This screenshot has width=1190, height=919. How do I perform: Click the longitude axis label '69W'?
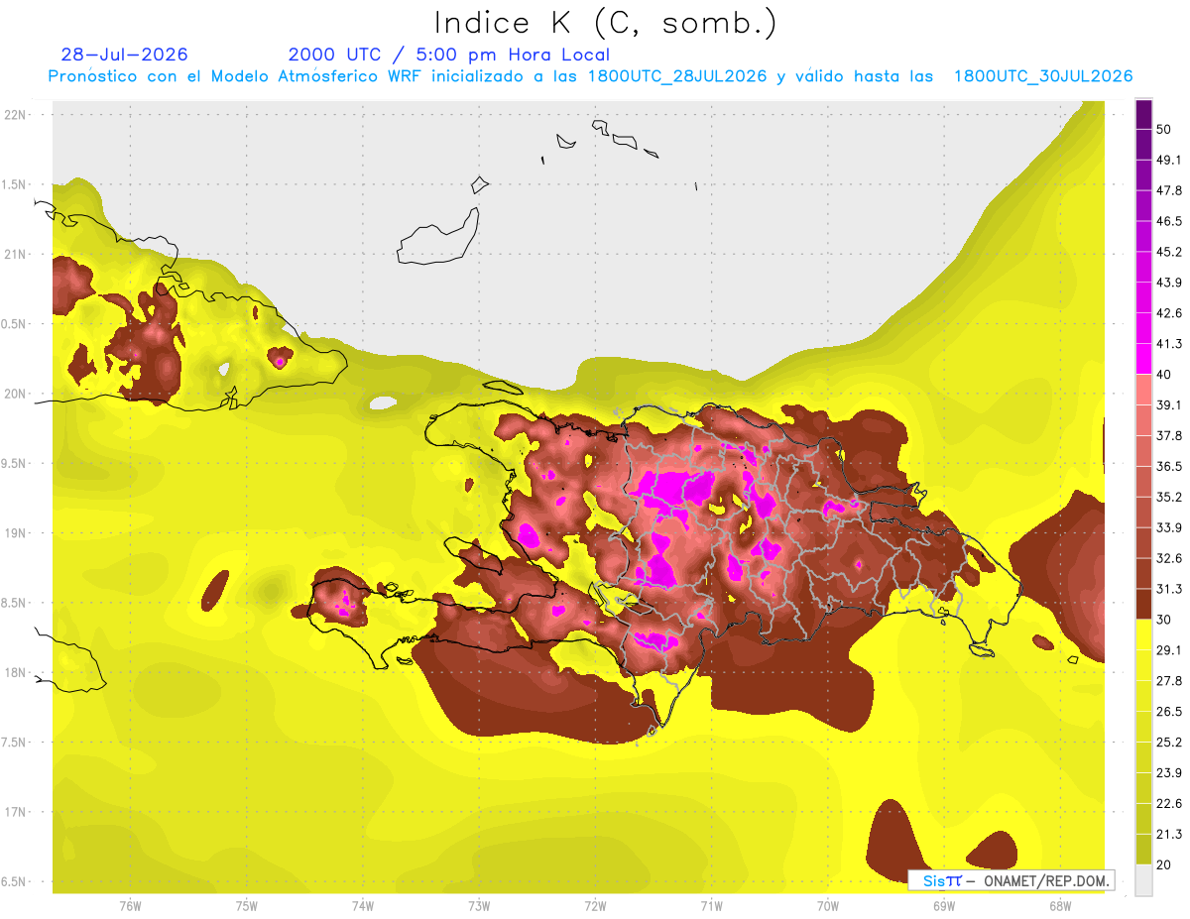point(944,905)
